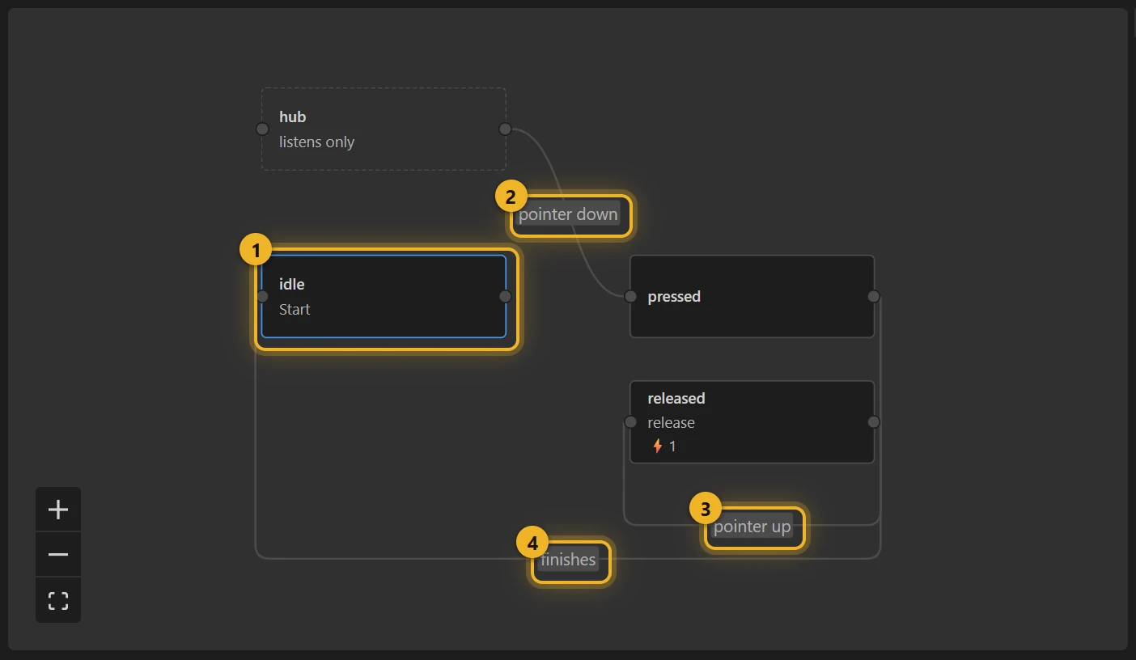Click the pressed node's left connection handle

tap(630, 297)
